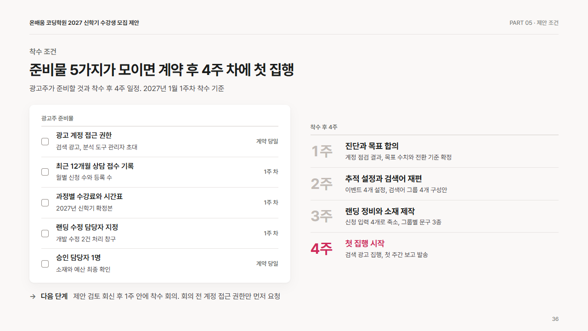Click the 추적 설정과 검색어 재편 step title
588x331 pixels.
pyautogui.click(x=384, y=179)
